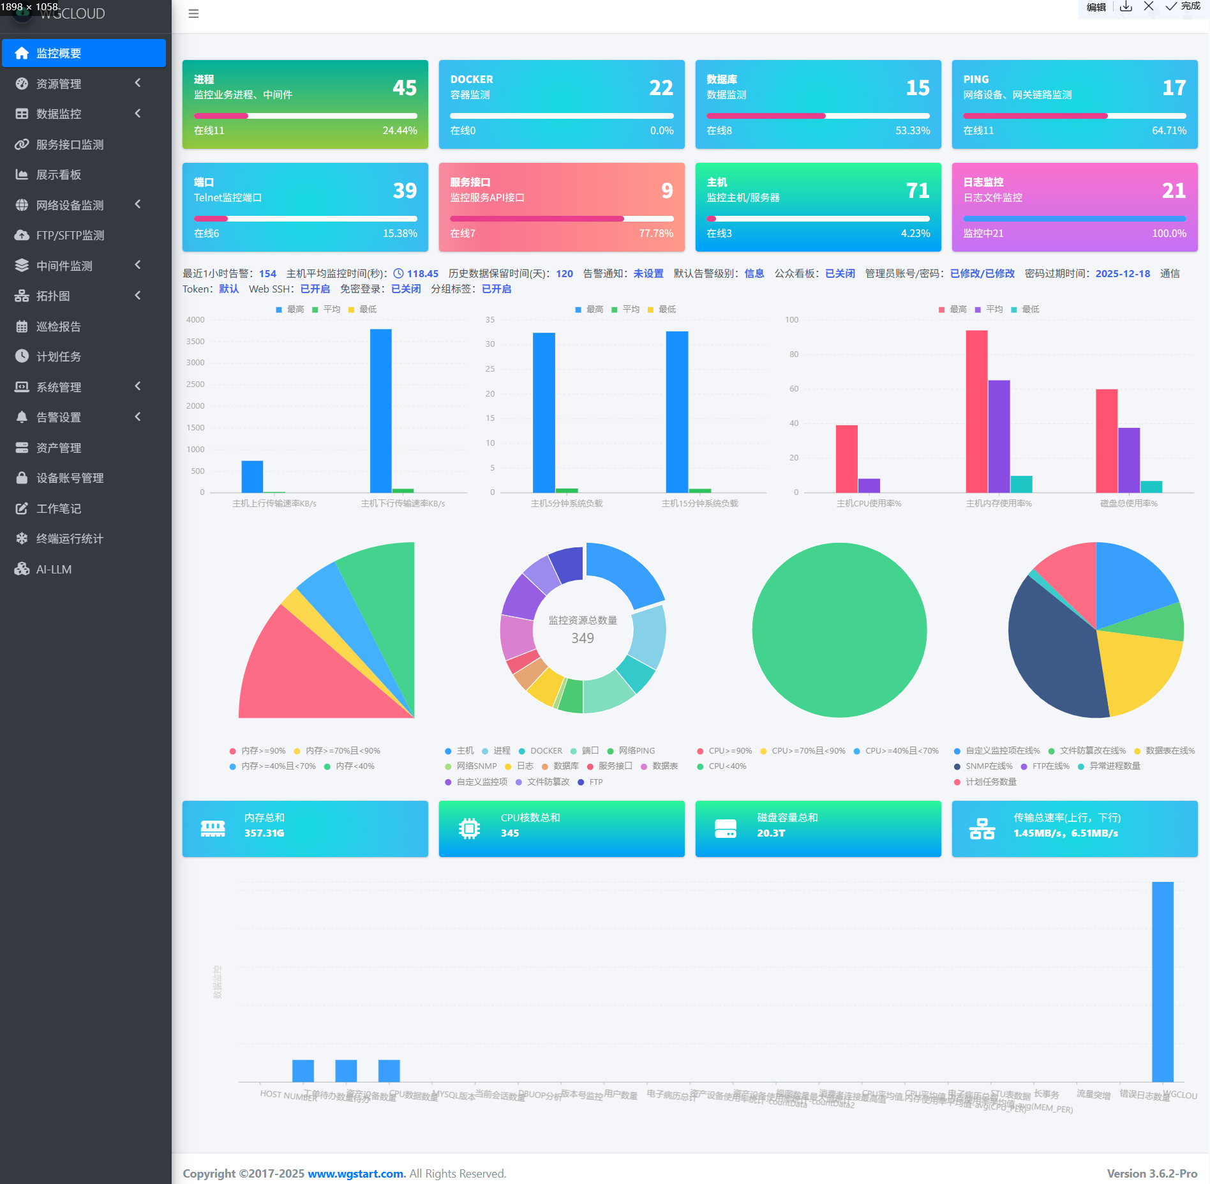Toggle the hamburger sidebar menu icon
The height and width of the screenshot is (1184, 1210).
[x=193, y=13]
